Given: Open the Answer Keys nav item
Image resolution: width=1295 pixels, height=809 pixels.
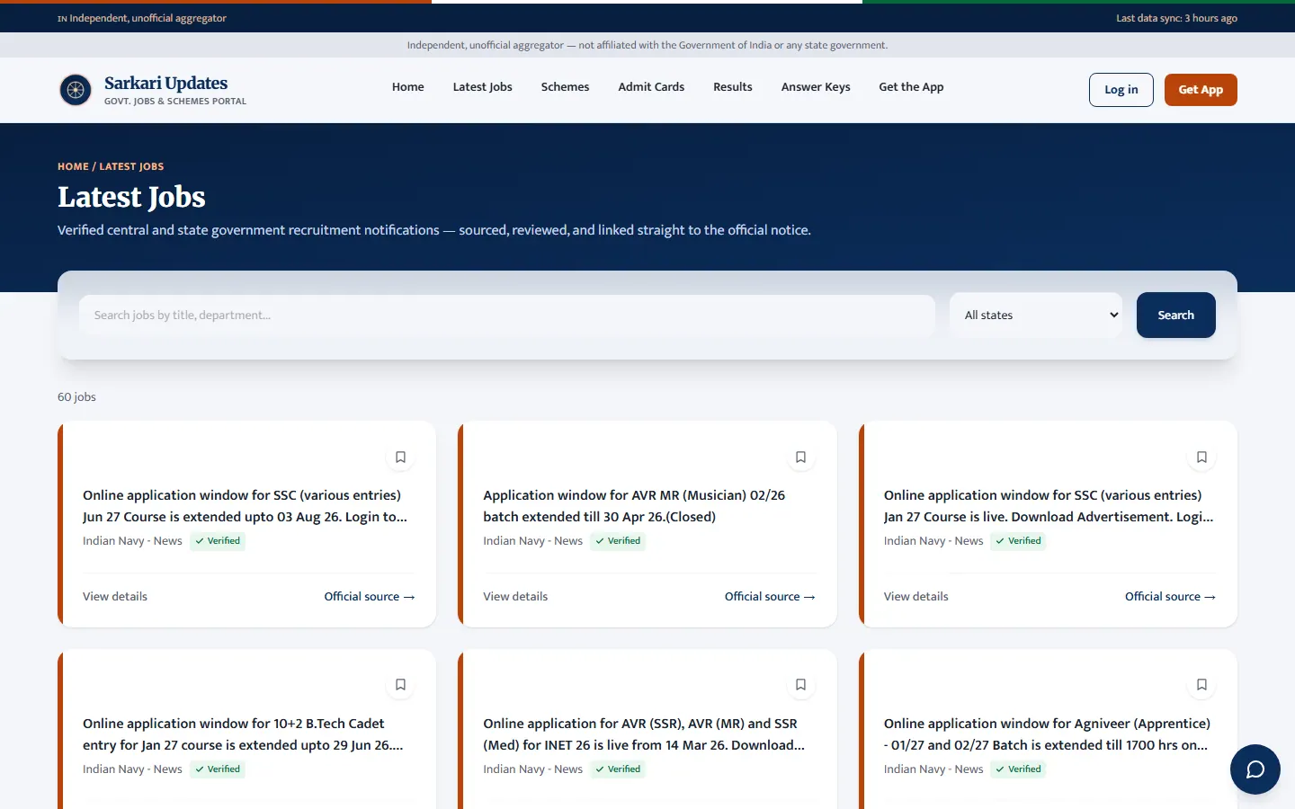Looking at the screenshot, I should (816, 87).
